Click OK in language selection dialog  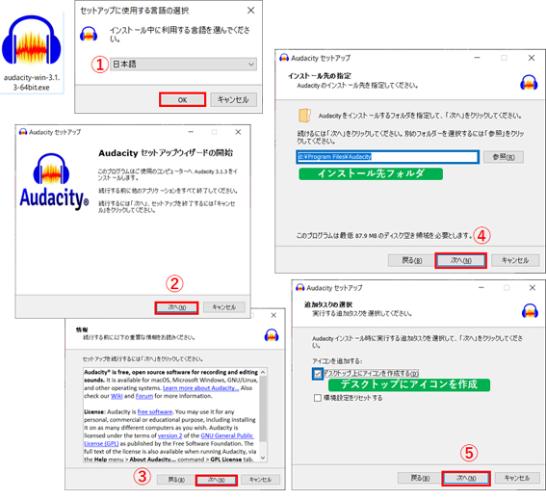click(x=182, y=99)
